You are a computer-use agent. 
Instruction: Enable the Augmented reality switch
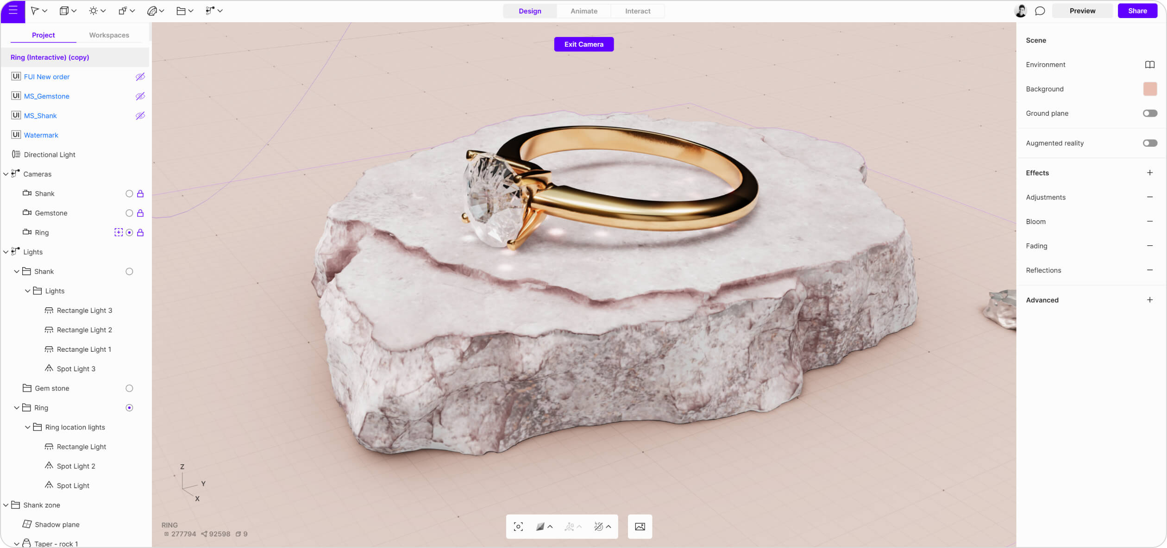coord(1149,143)
